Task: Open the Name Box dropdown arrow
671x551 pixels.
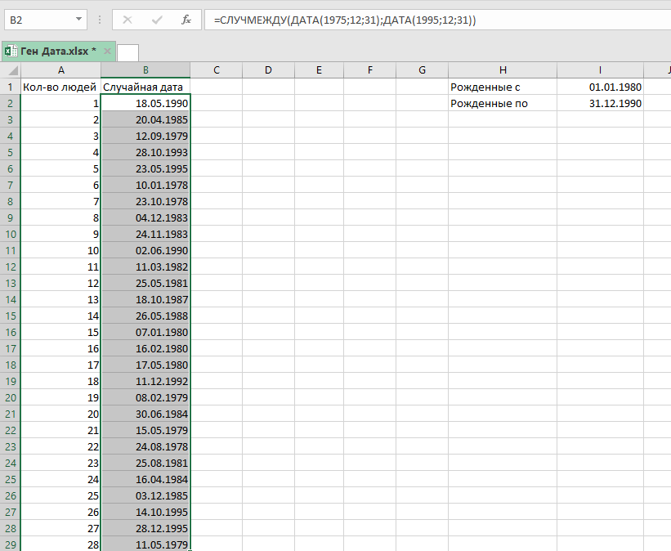Action: click(x=78, y=20)
